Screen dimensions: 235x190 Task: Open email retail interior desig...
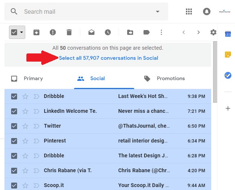tap(143, 141)
